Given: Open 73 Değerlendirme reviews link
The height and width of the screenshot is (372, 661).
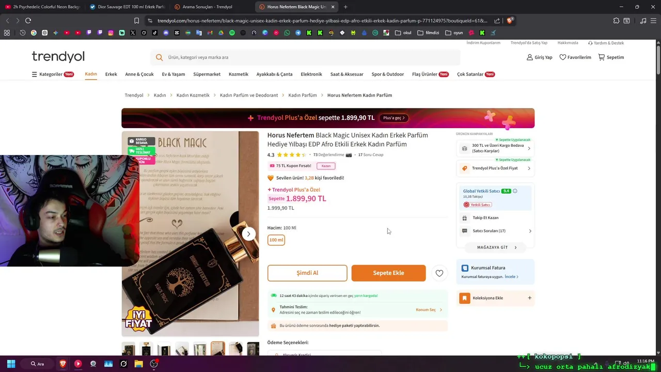Looking at the screenshot, I should (x=328, y=155).
